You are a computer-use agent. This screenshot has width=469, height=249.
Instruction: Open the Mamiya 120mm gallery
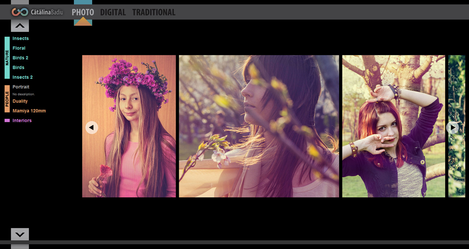tap(29, 111)
